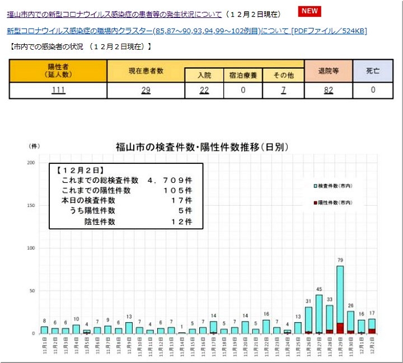The width and height of the screenshot is (403, 363).
Task: Open the 患者等の発生状況について link
Action: point(114,14)
